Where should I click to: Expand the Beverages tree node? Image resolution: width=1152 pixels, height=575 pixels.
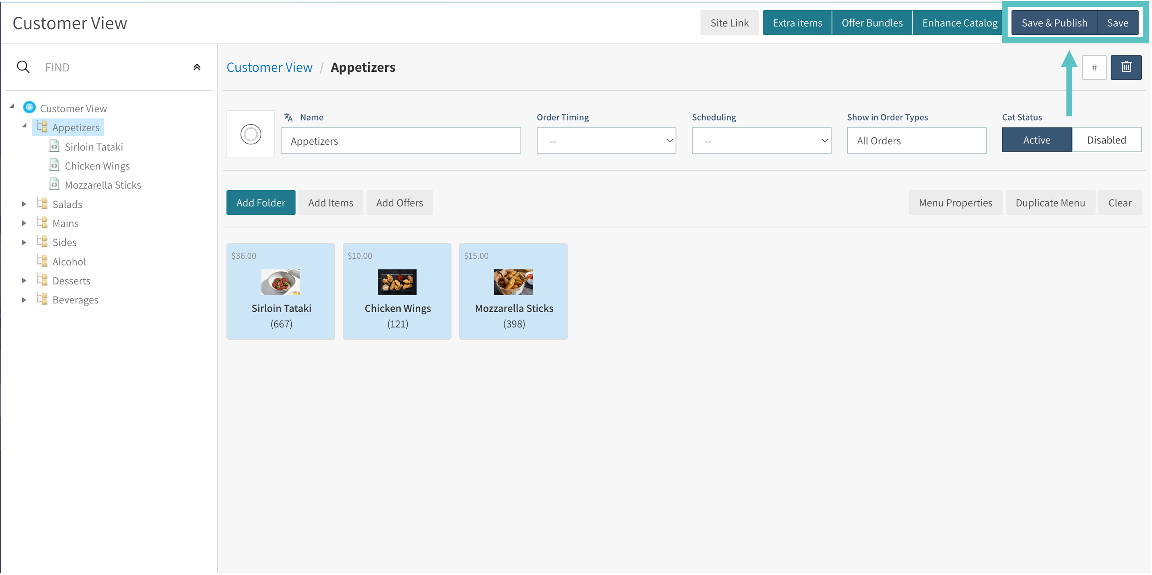[x=24, y=299]
